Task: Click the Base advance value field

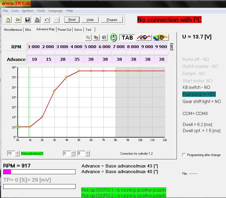Action: (11, 153)
